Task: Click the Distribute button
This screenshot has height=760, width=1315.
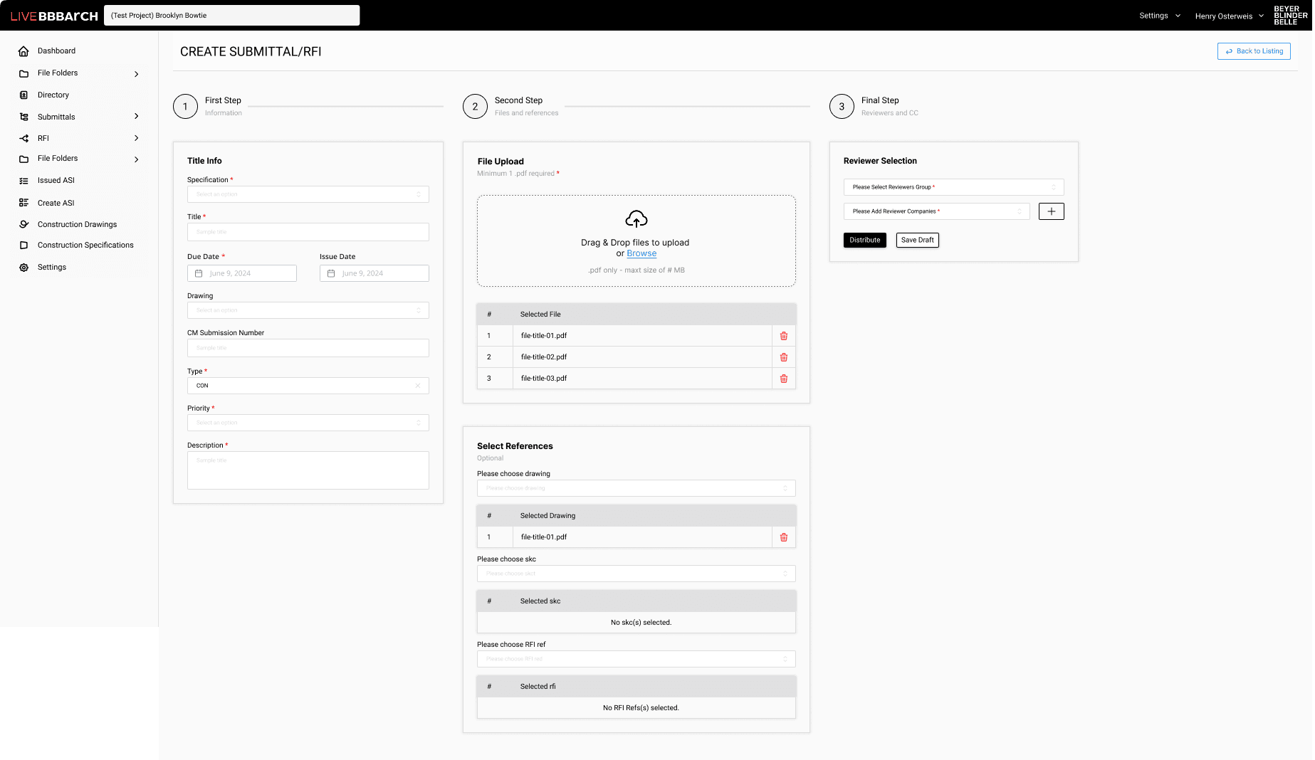Action: 864,240
